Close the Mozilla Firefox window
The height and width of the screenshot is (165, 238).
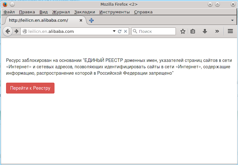coord(233,4)
